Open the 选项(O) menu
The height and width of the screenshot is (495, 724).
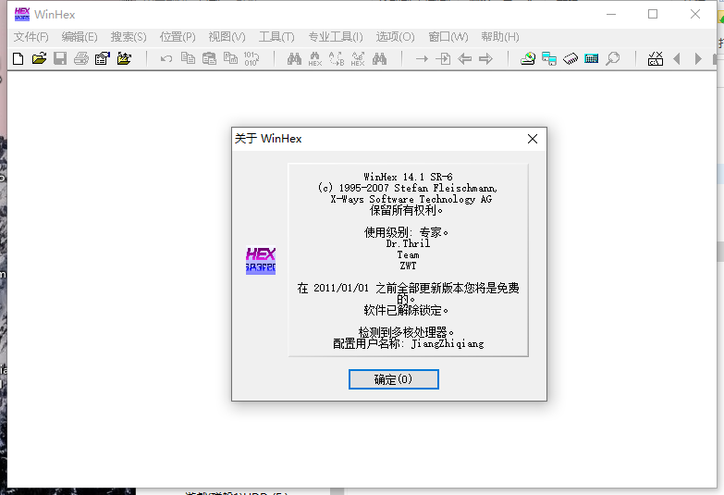(395, 37)
